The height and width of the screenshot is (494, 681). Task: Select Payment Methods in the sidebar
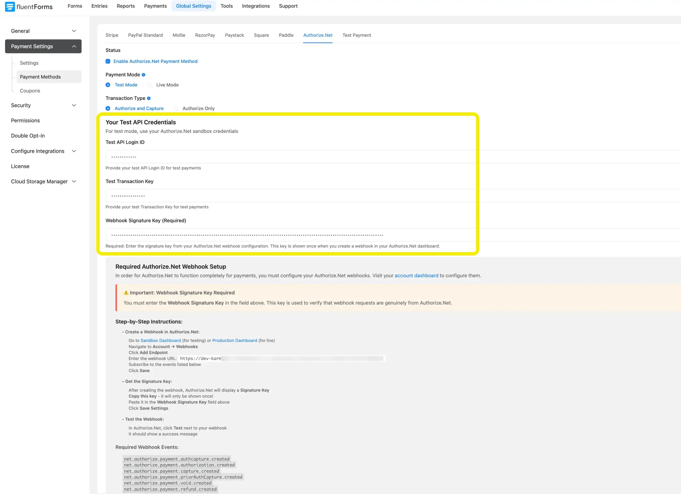40,77
